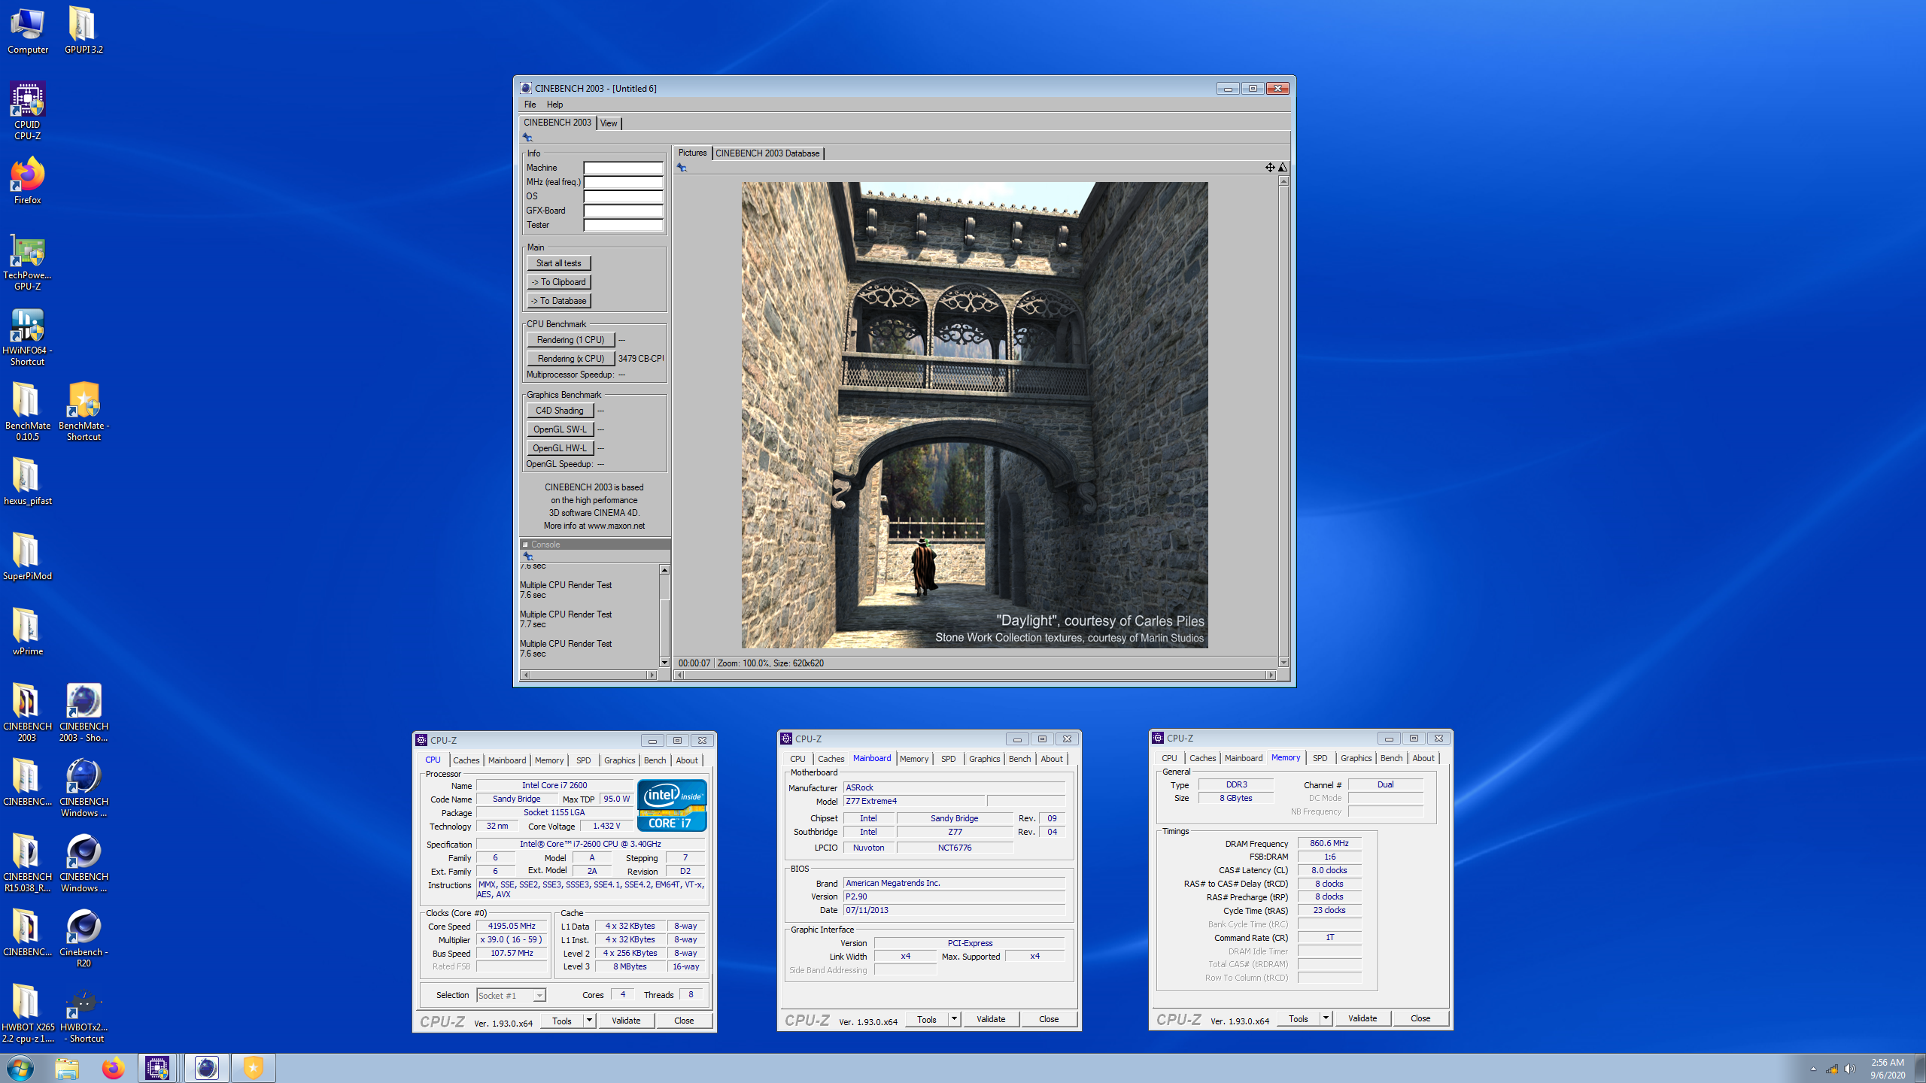1926x1083 pixels.
Task: Click -> To Database button
Action: (558, 301)
